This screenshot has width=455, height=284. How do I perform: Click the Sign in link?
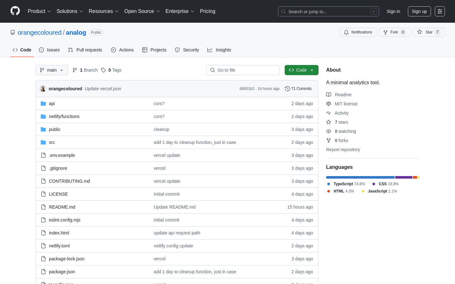[393, 11]
